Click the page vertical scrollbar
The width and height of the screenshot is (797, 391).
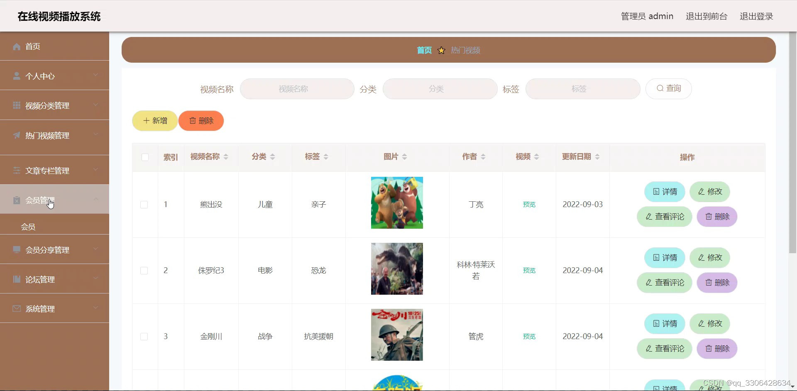(x=793, y=142)
